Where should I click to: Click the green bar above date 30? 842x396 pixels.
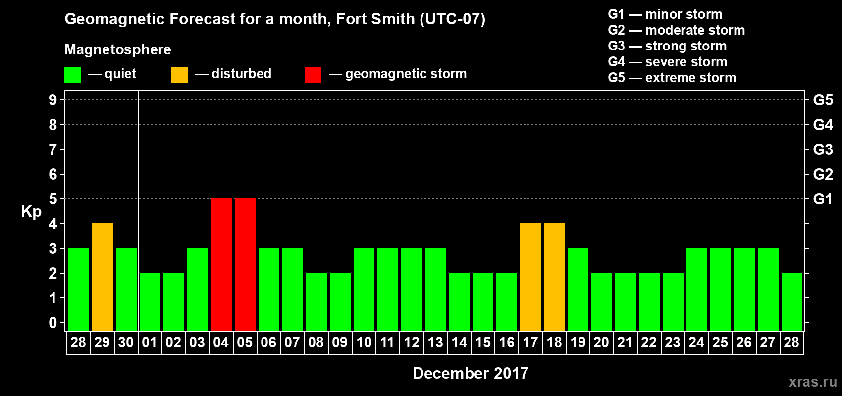click(126, 290)
